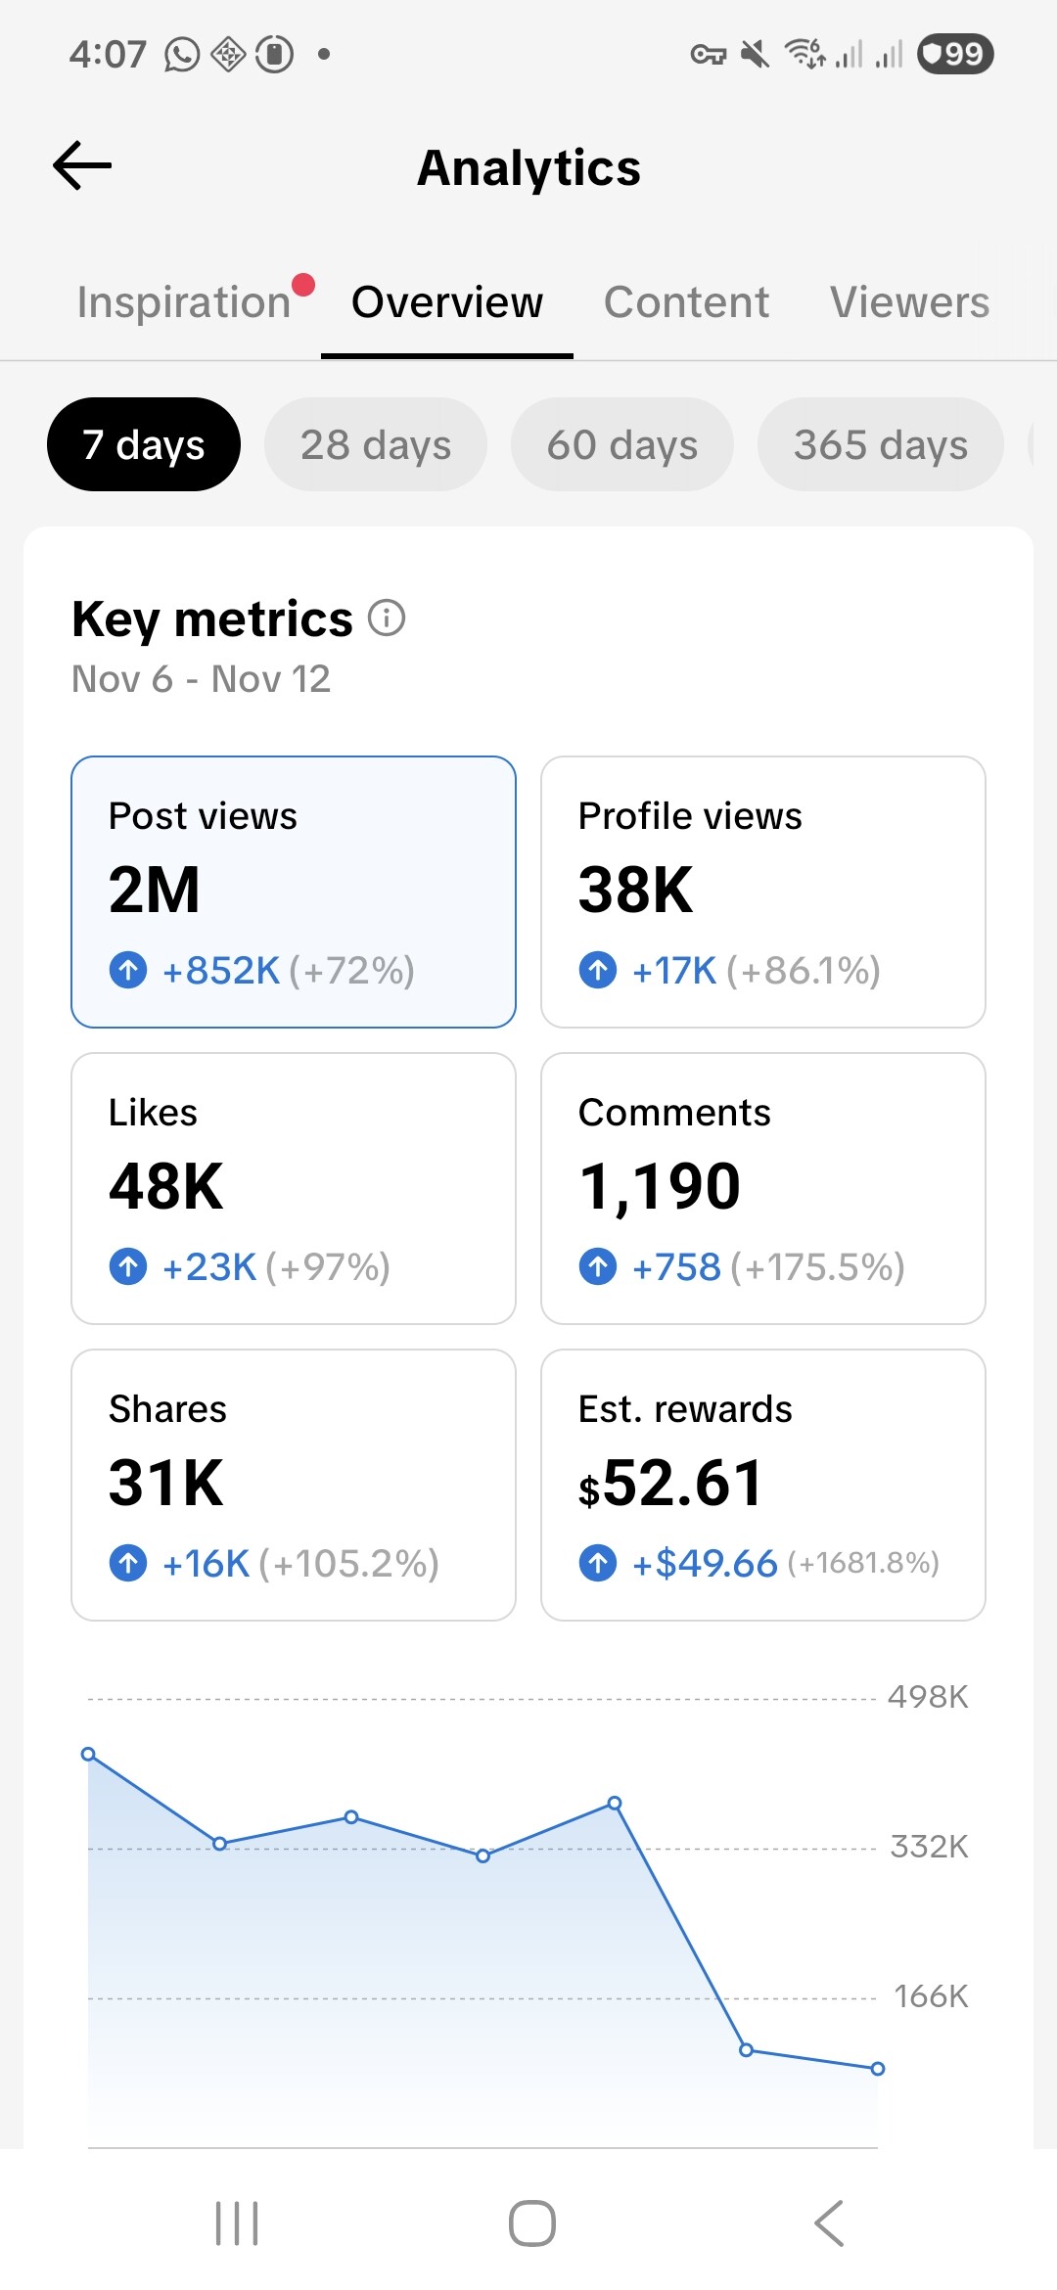Choose the 28 days range filter
This screenshot has width=1057, height=2290.
coord(376,445)
